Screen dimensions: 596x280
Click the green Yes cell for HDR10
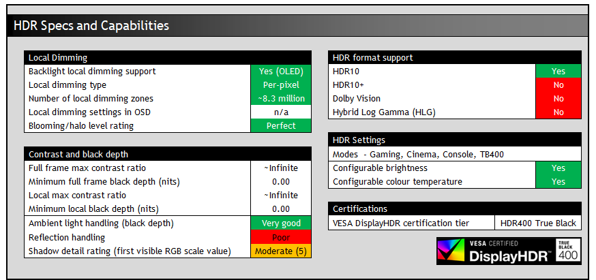[x=558, y=72]
